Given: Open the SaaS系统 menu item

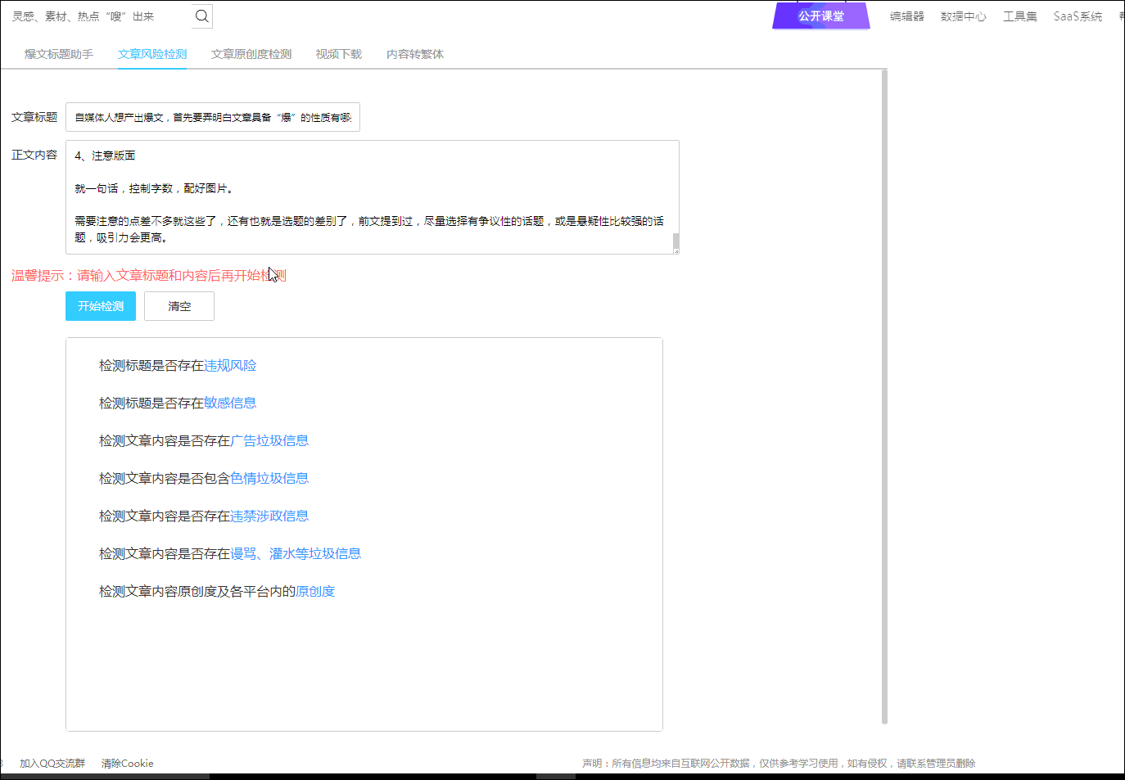Looking at the screenshot, I should pyautogui.click(x=1078, y=16).
